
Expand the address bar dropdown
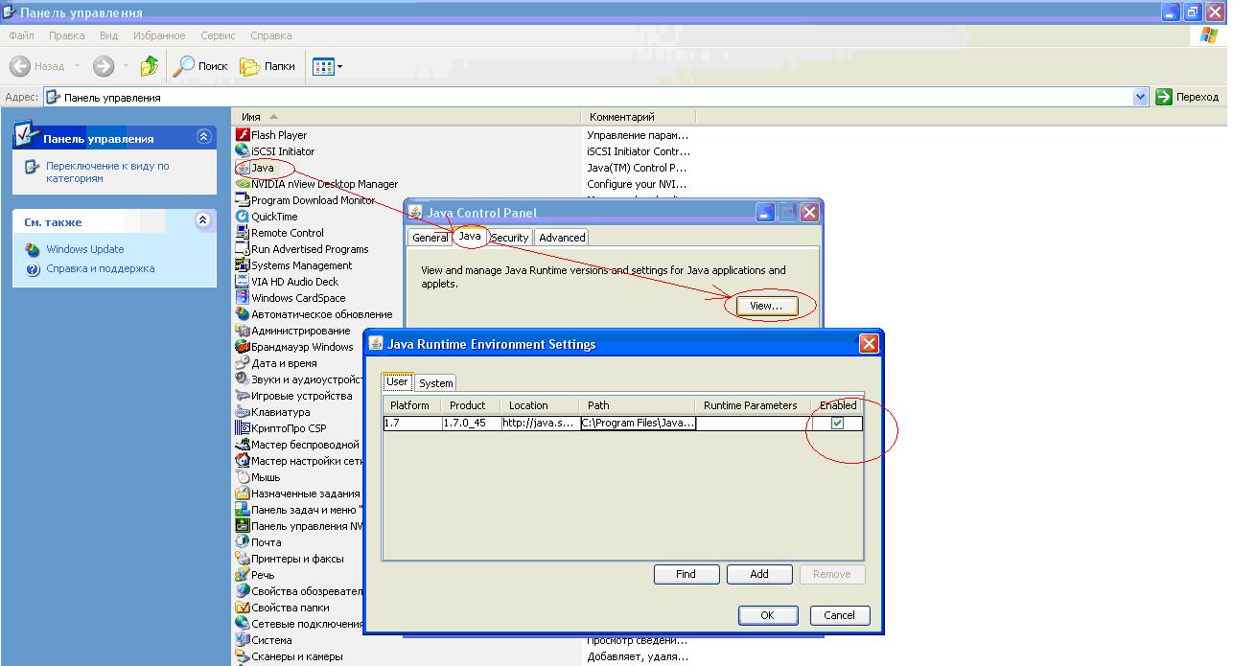point(1140,97)
